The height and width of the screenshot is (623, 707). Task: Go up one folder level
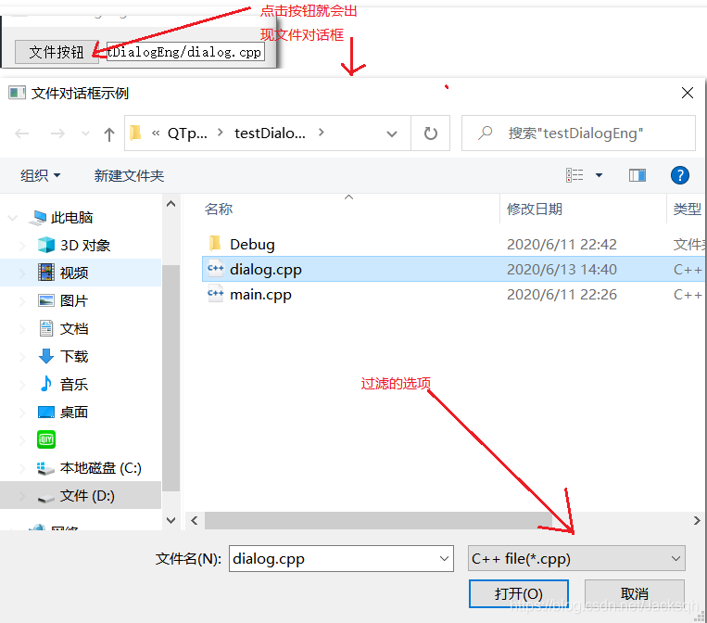point(109,133)
